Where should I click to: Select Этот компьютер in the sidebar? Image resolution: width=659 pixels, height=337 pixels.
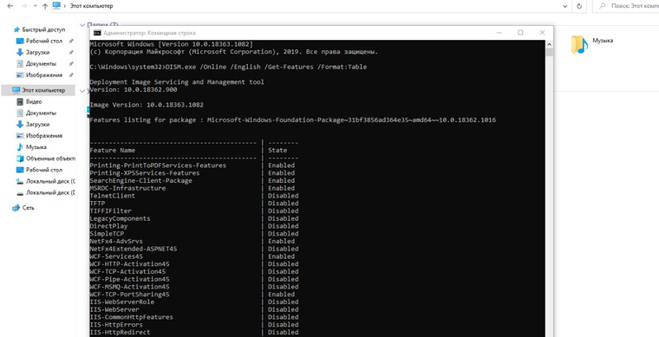(39, 90)
